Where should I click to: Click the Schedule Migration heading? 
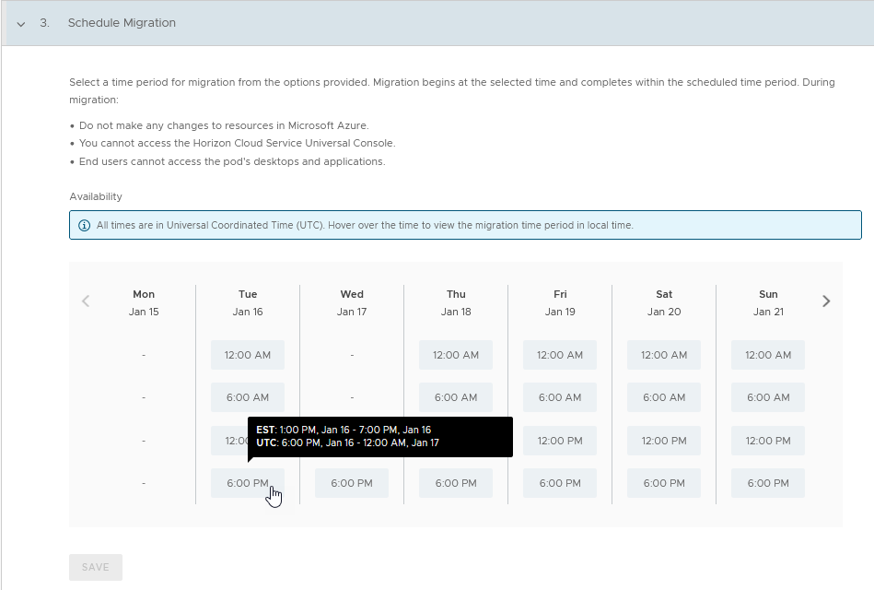point(122,23)
